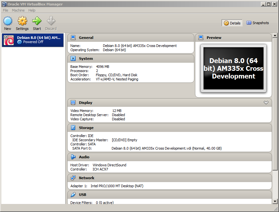Collapse the Display section with the chevron
The width and height of the screenshot is (279, 212).
266,103
